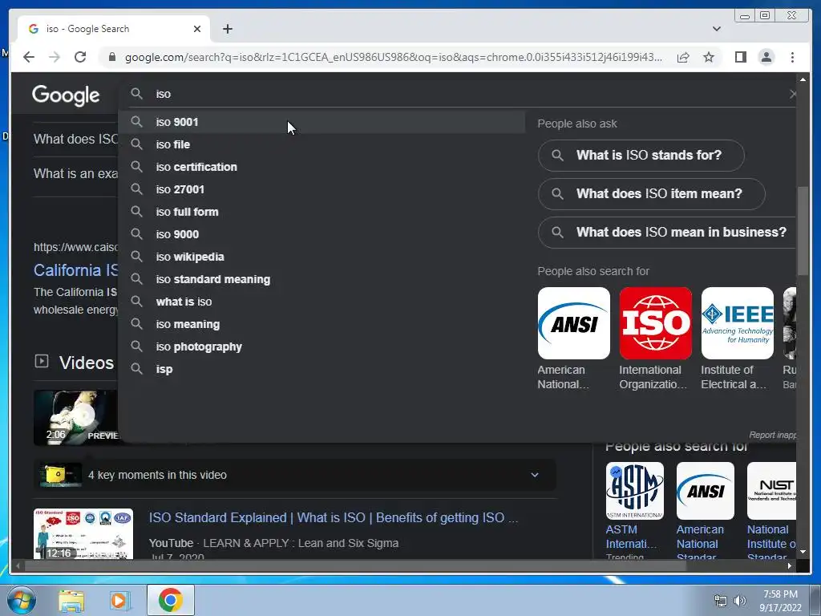The image size is (821, 616).
Task: Select iso wikipedia suggestion
Action: click(322, 257)
